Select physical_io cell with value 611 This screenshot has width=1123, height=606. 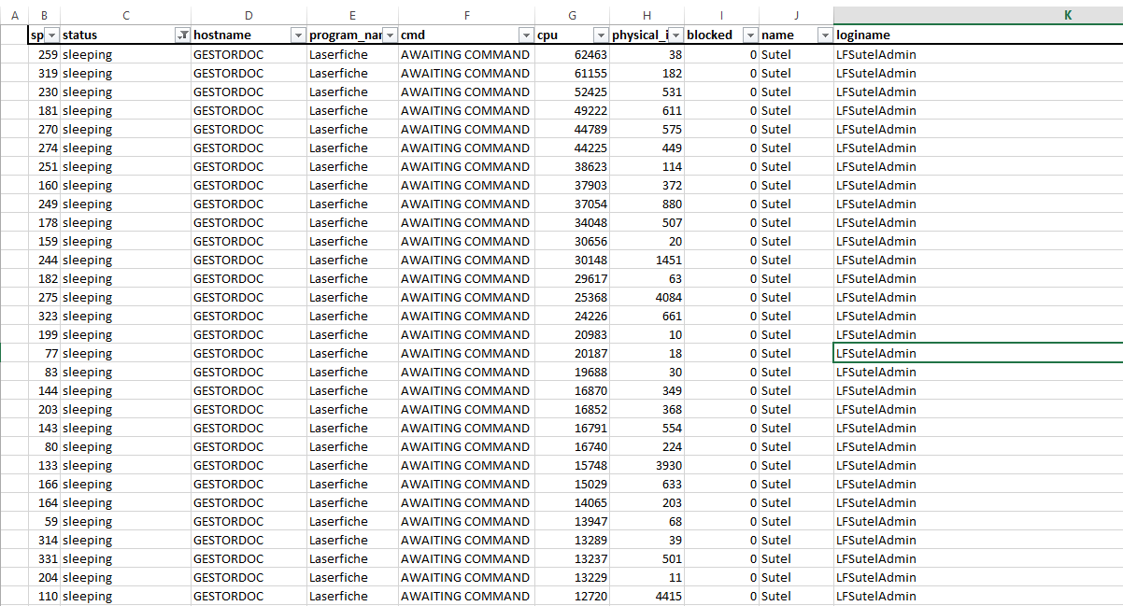(x=647, y=110)
